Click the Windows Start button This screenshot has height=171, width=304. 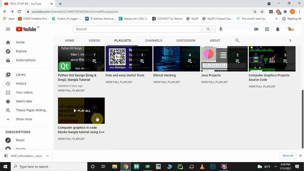point(5,167)
